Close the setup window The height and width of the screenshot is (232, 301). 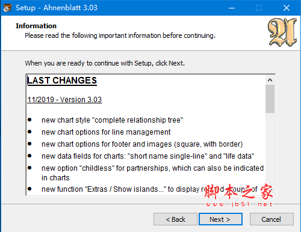click(287, 8)
